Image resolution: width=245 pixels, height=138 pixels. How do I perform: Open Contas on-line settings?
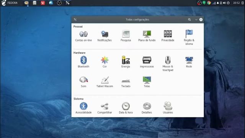pos(83,36)
